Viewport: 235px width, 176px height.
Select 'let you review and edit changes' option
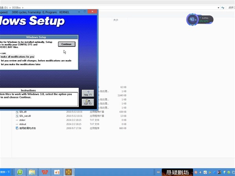36,61
